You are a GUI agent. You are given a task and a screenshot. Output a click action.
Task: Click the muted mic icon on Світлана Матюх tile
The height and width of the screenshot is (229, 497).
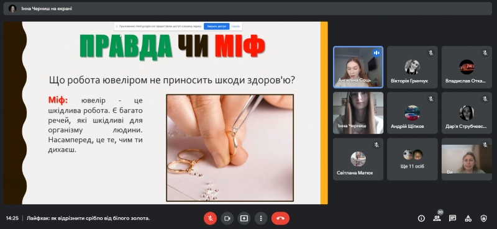pos(376,145)
